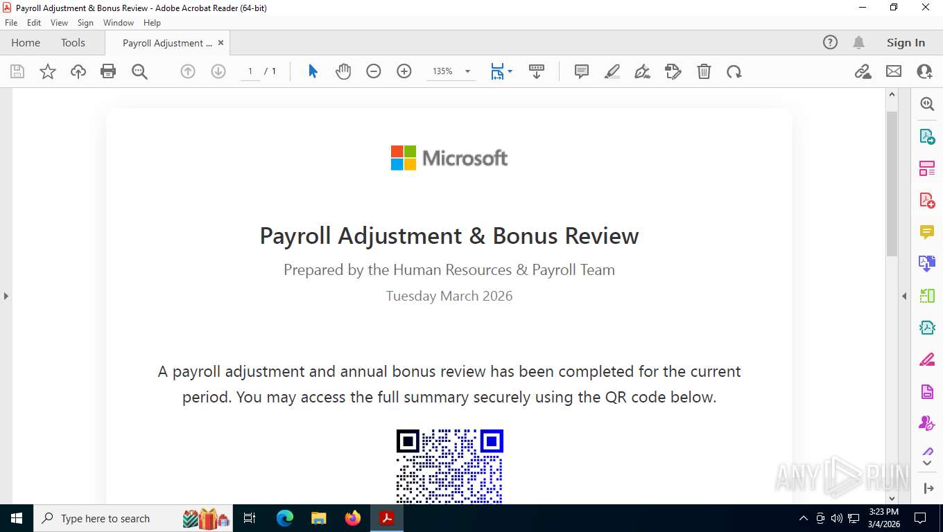Screen dimensions: 943x532
Task: Open Firefox from taskbar
Action: tap(353, 518)
